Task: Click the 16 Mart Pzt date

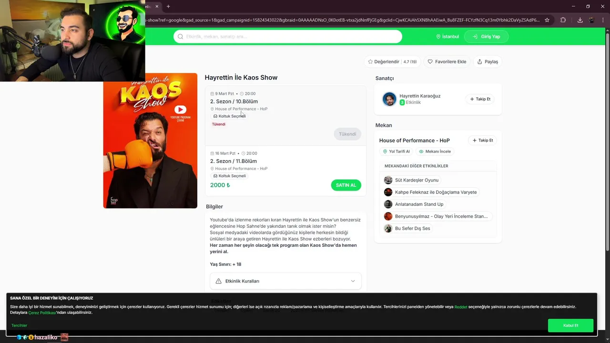Action: [225, 153]
